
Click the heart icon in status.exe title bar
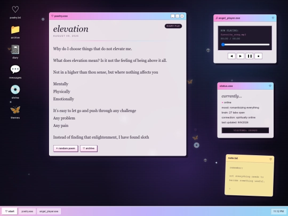pyautogui.click(x=270, y=86)
